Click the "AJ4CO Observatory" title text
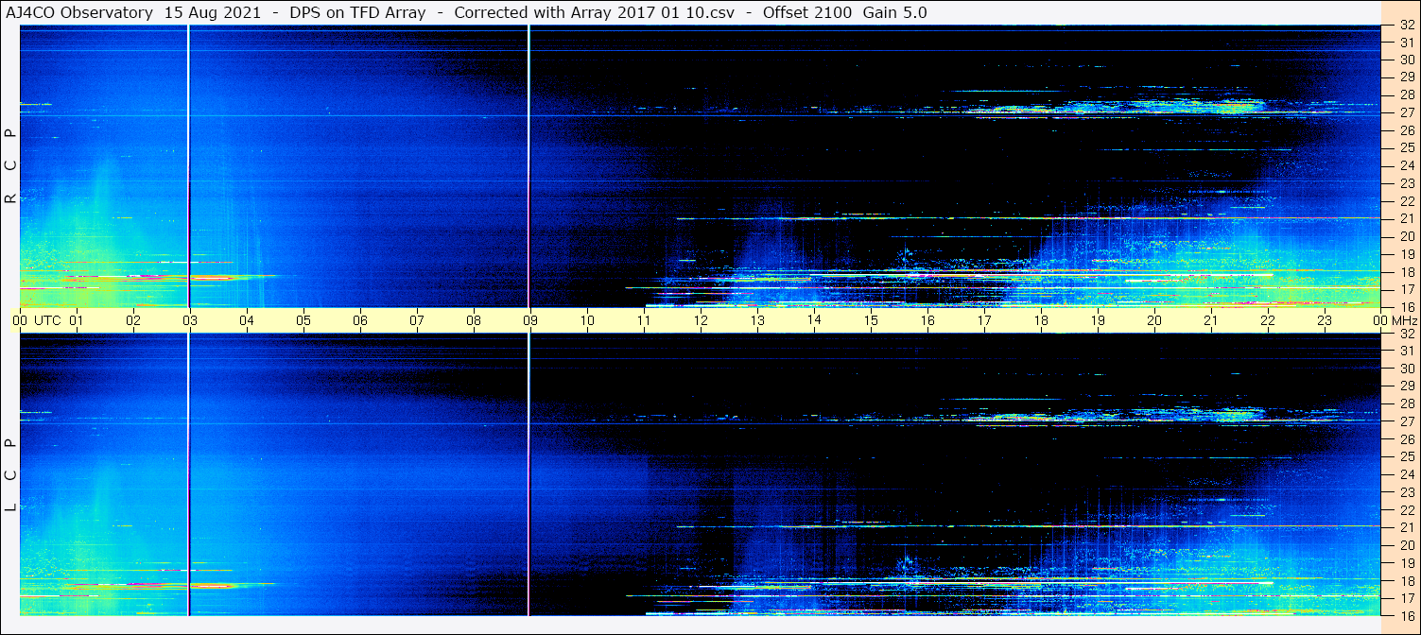This screenshot has height=635, width=1421. pyautogui.click(x=81, y=12)
